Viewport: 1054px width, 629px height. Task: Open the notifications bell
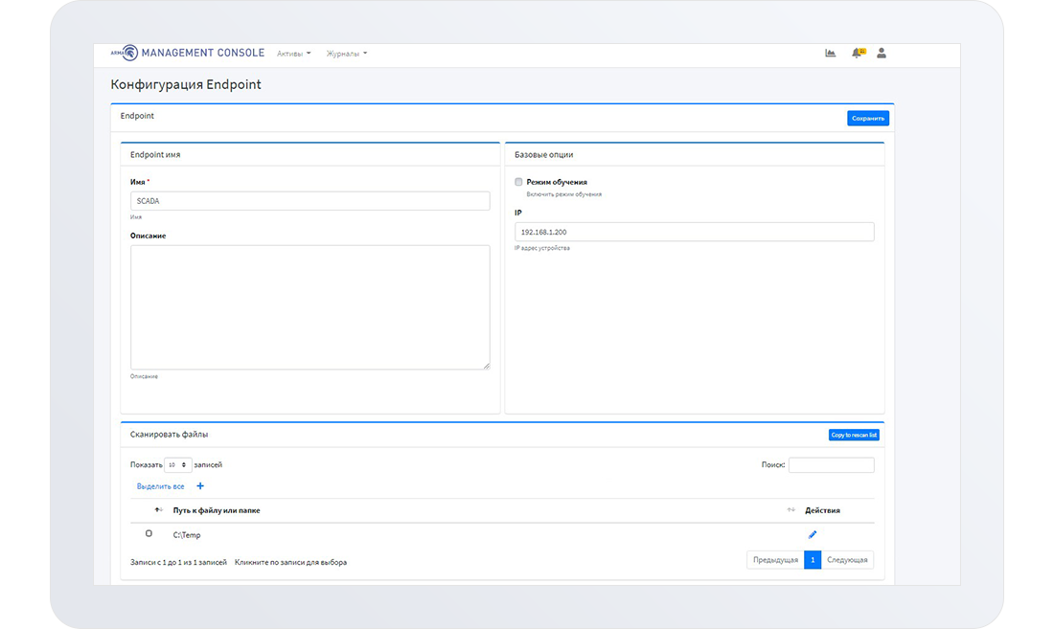(857, 53)
